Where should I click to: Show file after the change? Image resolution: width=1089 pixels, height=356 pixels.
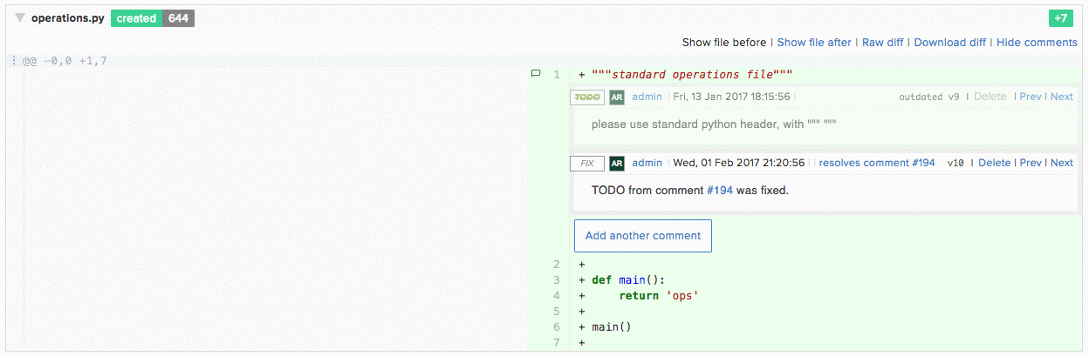[x=814, y=42]
